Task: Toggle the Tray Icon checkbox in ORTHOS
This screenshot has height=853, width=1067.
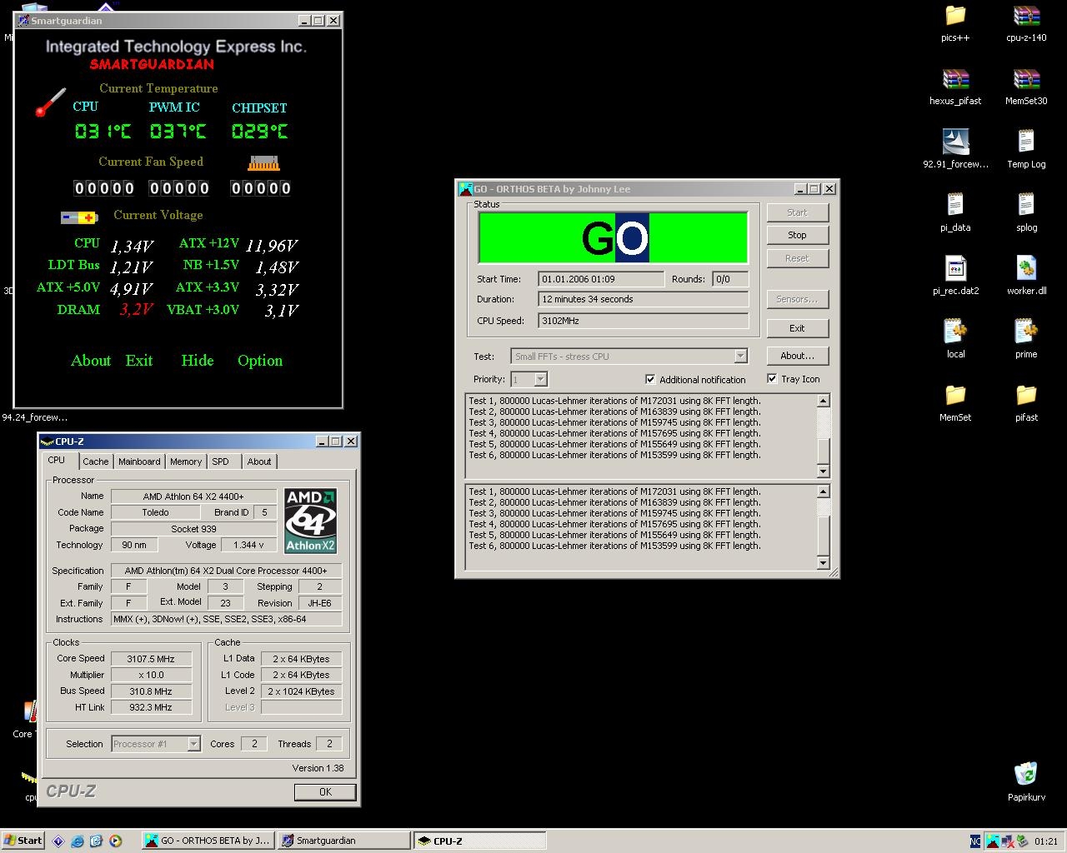Action: tap(772, 378)
